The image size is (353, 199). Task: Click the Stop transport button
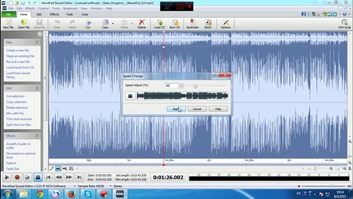tap(38, 177)
